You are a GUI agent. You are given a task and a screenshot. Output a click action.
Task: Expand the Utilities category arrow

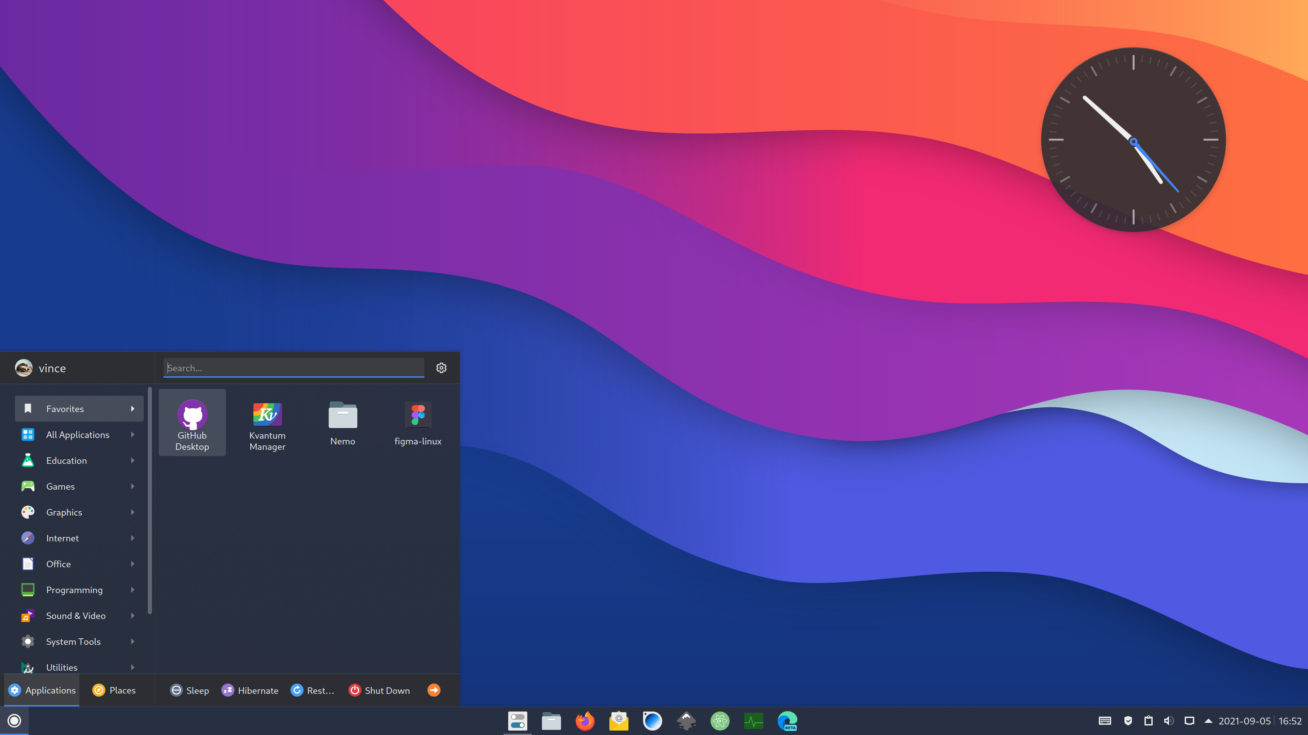coord(133,668)
